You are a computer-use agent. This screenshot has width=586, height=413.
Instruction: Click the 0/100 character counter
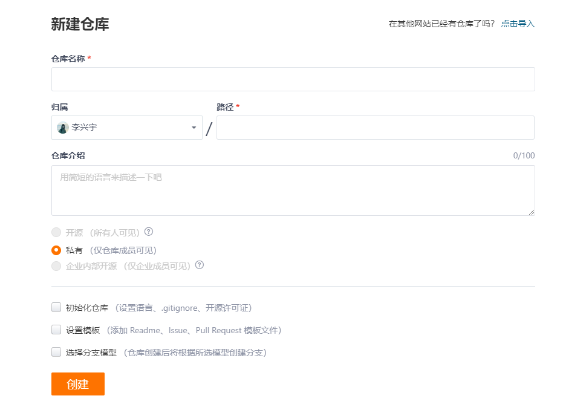point(524,155)
